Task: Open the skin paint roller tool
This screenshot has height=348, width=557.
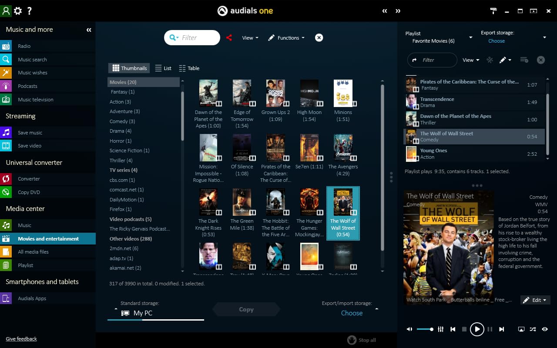Action: click(x=493, y=11)
